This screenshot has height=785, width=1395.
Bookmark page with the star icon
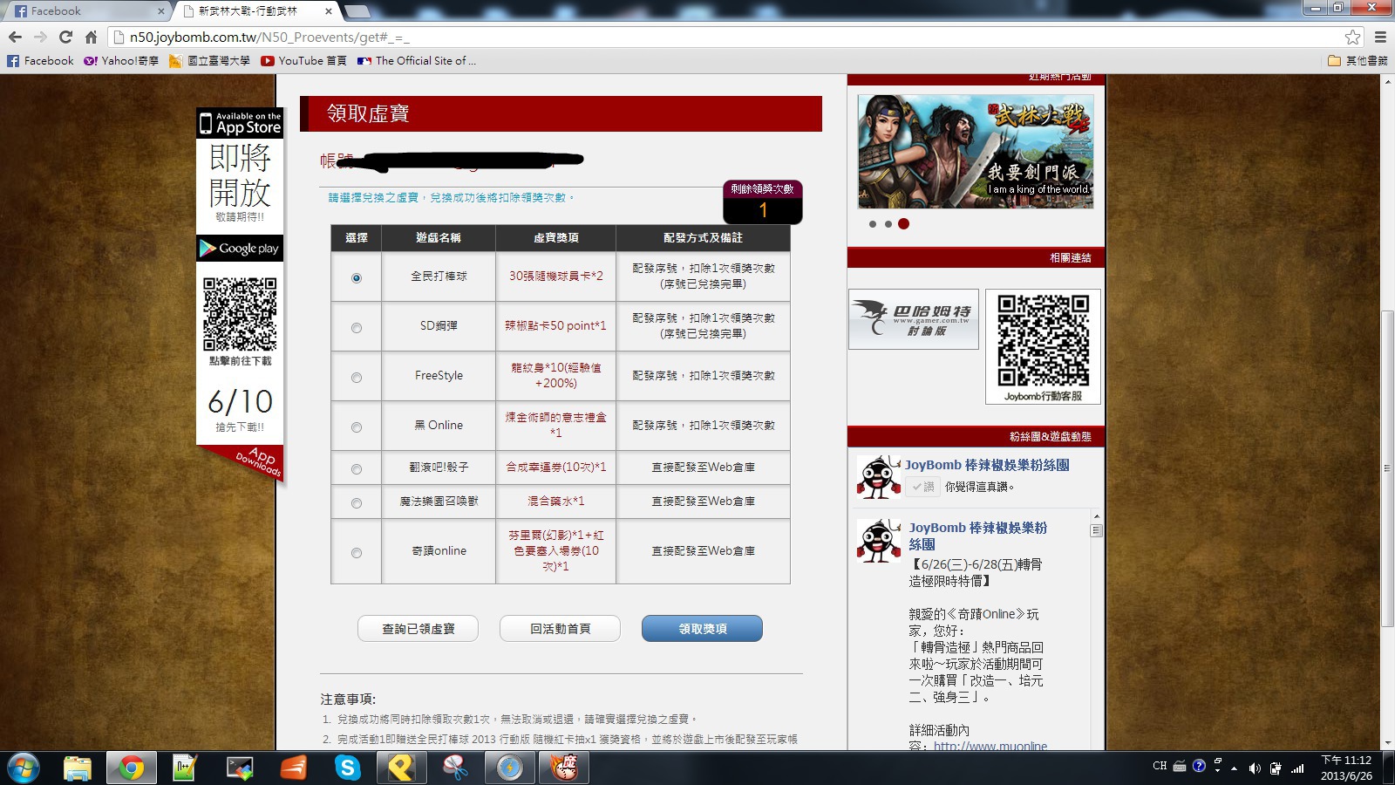[x=1352, y=37]
